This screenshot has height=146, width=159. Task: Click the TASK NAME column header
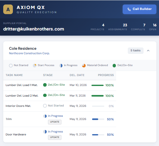click(x=14, y=75)
